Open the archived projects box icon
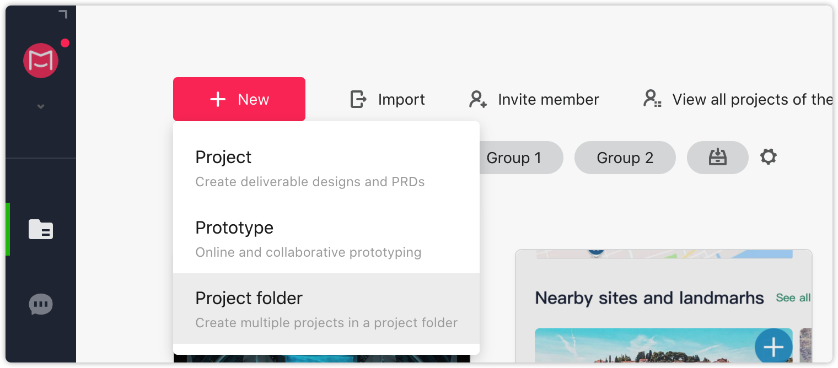 coord(717,157)
